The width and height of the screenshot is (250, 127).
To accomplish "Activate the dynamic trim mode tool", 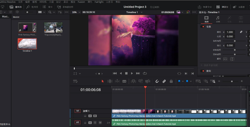I will coord(117,81).
